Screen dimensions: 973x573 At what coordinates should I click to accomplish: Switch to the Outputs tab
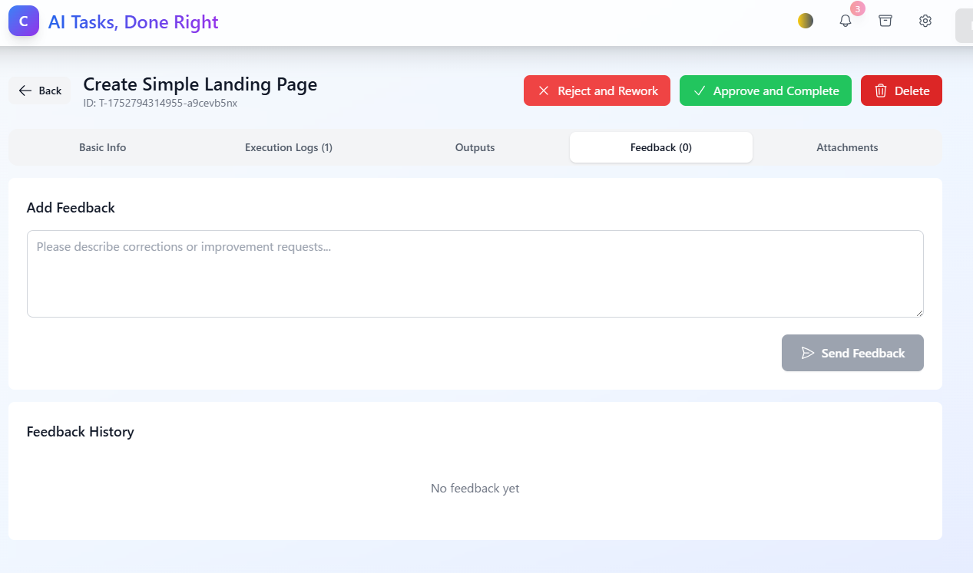click(475, 147)
